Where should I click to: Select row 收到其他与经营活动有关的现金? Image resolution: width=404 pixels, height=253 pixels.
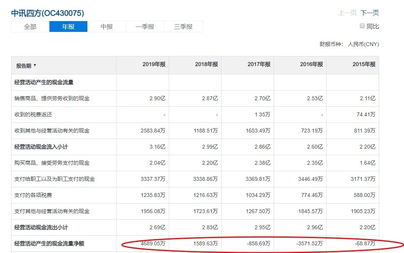click(x=195, y=131)
